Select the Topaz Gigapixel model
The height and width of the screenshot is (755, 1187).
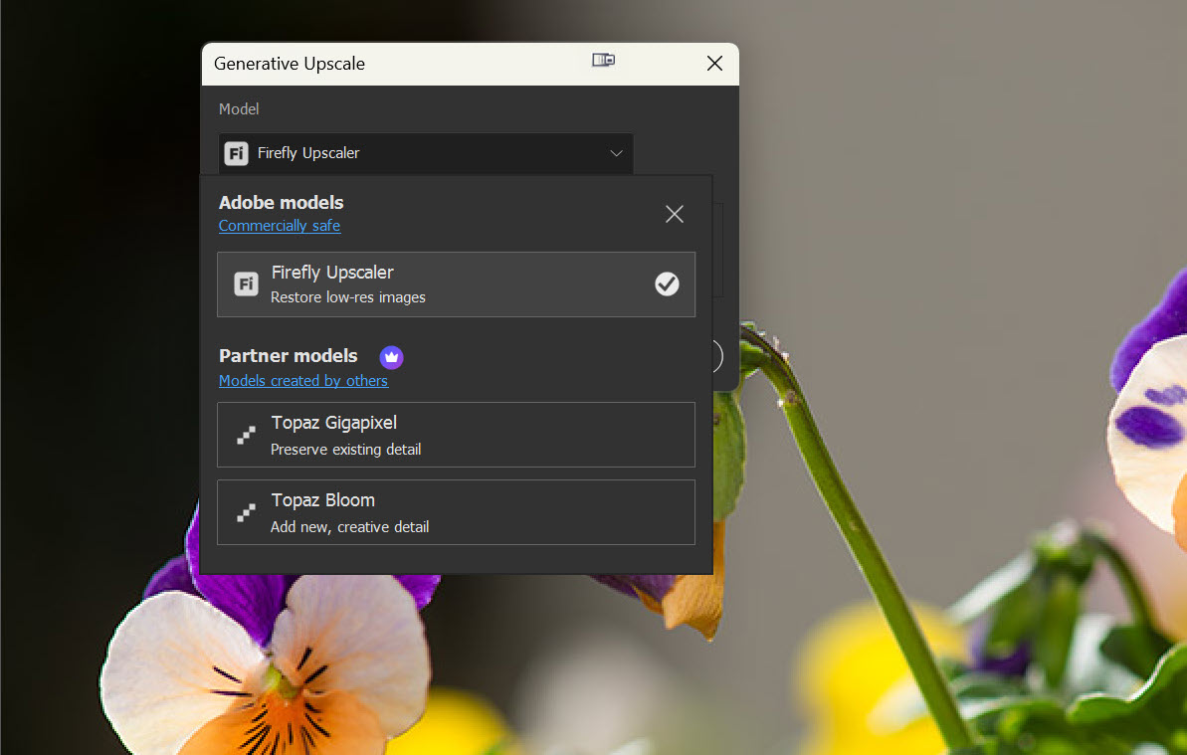(456, 435)
